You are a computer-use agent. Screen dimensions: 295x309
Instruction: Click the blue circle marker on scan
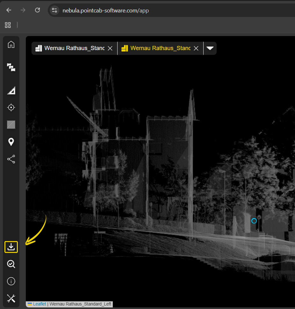[254, 221]
